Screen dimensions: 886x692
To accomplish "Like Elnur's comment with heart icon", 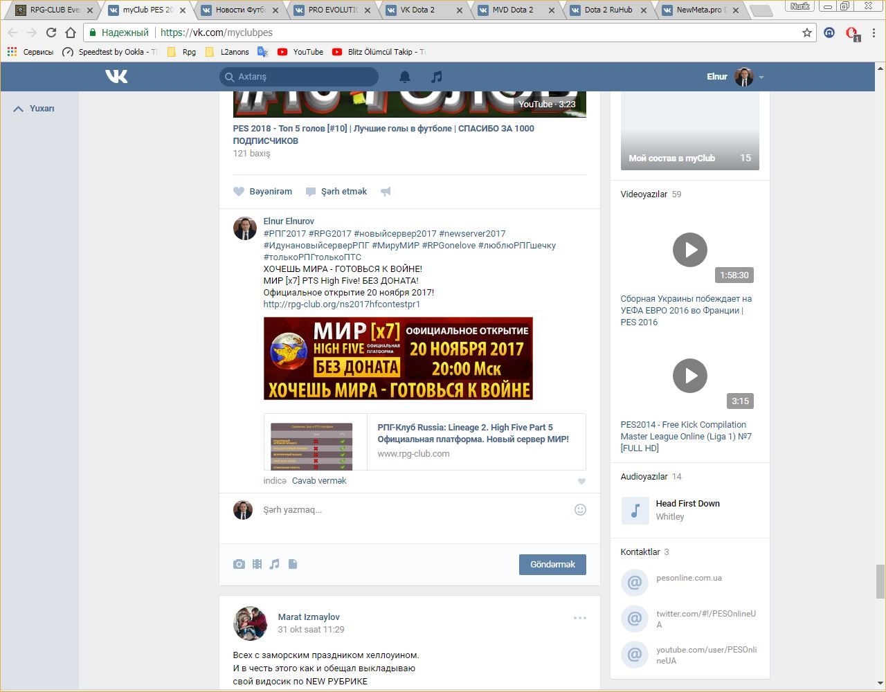I will (581, 481).
